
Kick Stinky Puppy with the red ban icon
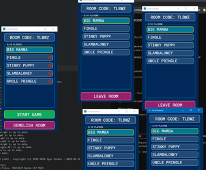[50, 66]
